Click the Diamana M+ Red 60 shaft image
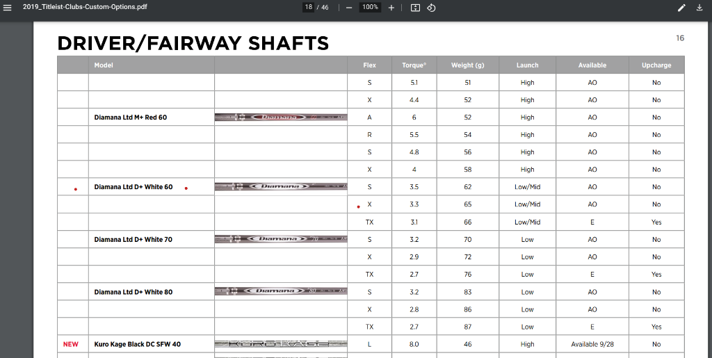712x358 pixels. pyautogui.click(x=281, y=117)
